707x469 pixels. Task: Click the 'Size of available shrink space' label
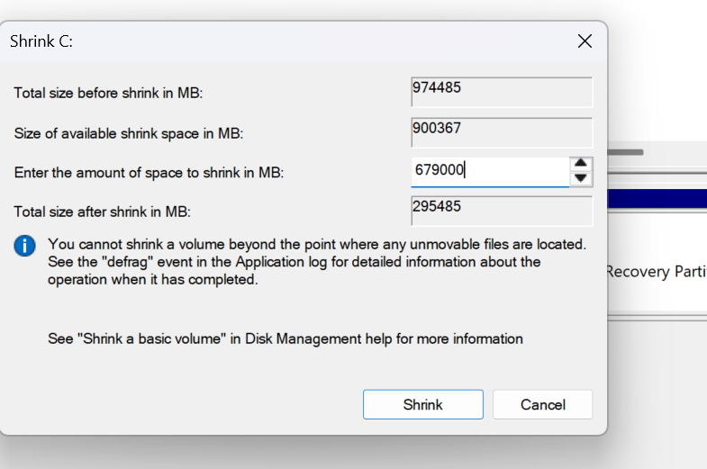[129, 133]
